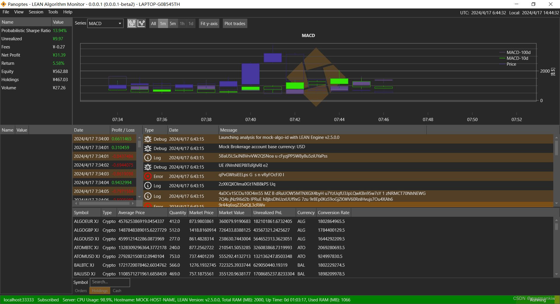
Task: Click the Debug icon on 'Mock Brokerage account' row
Action: (x=148, y=148)
